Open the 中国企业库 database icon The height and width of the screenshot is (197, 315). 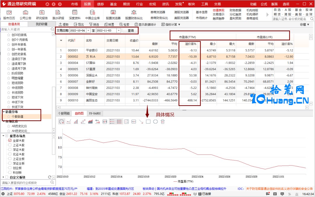click(x=92, y=12)
